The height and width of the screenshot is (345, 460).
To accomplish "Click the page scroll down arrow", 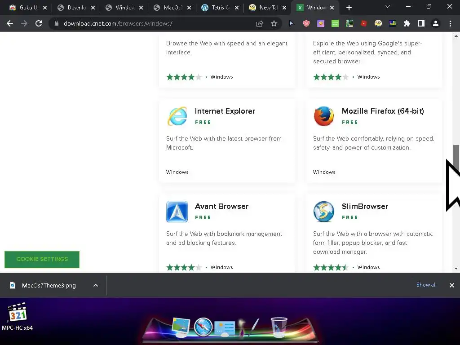I will click(x=456, y=268).
